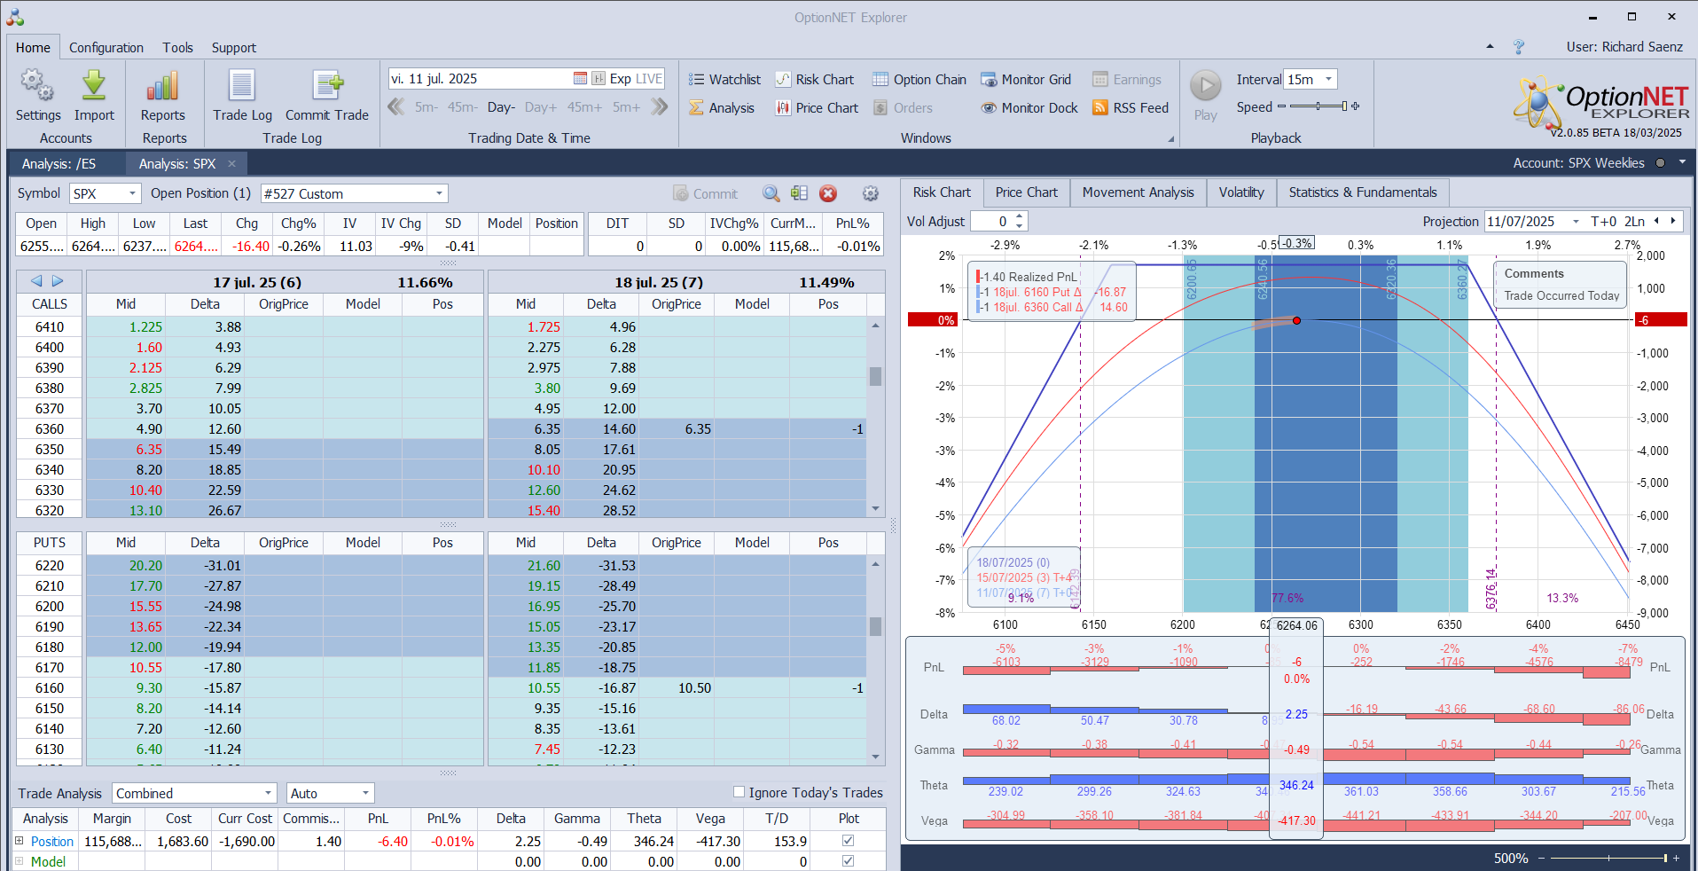Open the #527 Custom position dropdown
Viewport: 1698px width, 871px height.
(x=439, y=193)
